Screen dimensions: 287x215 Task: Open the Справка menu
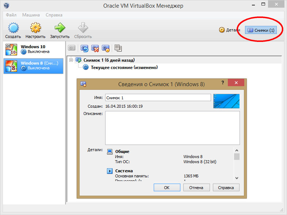pos(54,15)
